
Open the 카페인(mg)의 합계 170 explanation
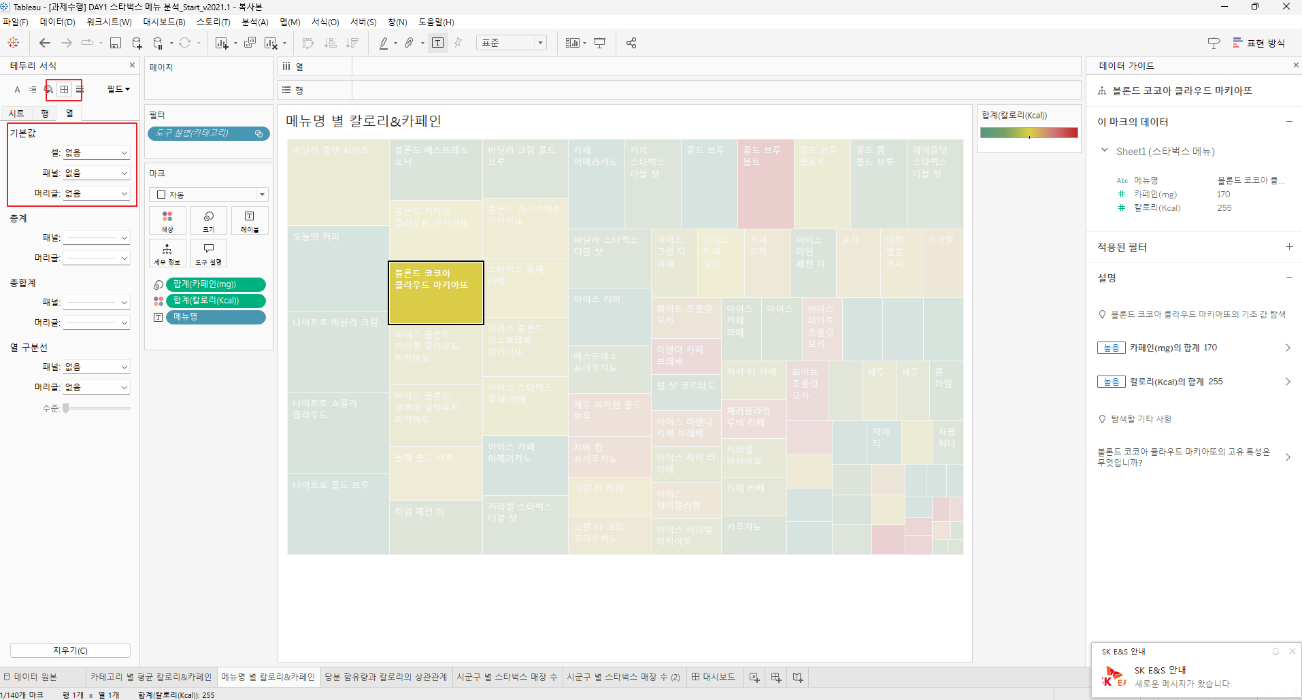1194,348
